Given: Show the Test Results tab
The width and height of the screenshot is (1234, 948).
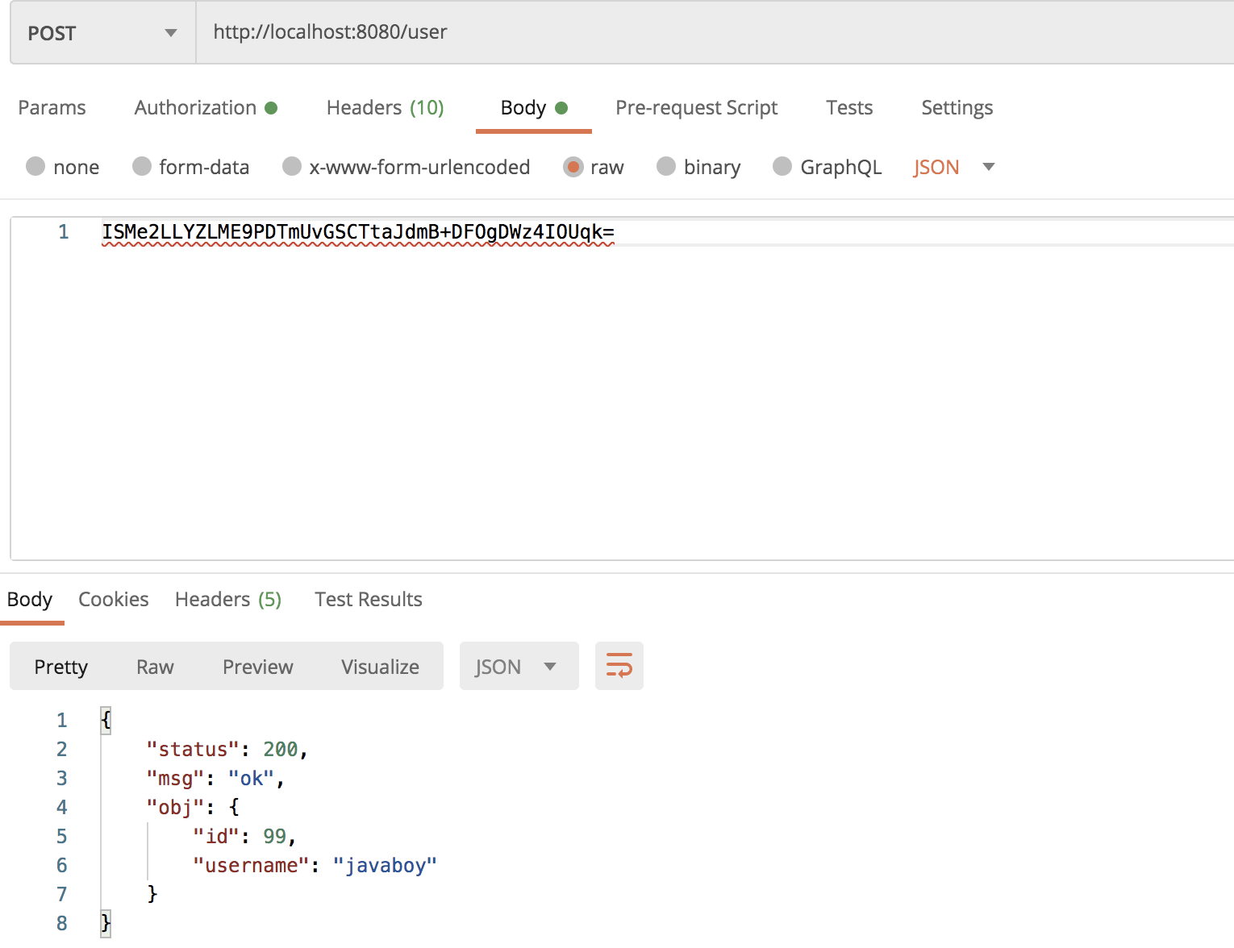Looking at the screenshot, I should [x=368, y=600].
